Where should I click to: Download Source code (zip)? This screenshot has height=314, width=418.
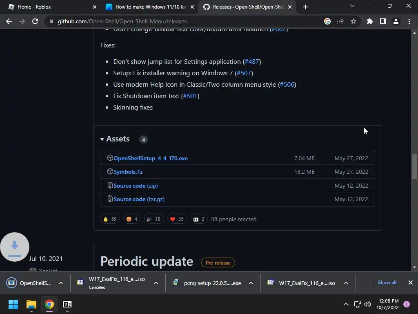(x=136, y=186)
